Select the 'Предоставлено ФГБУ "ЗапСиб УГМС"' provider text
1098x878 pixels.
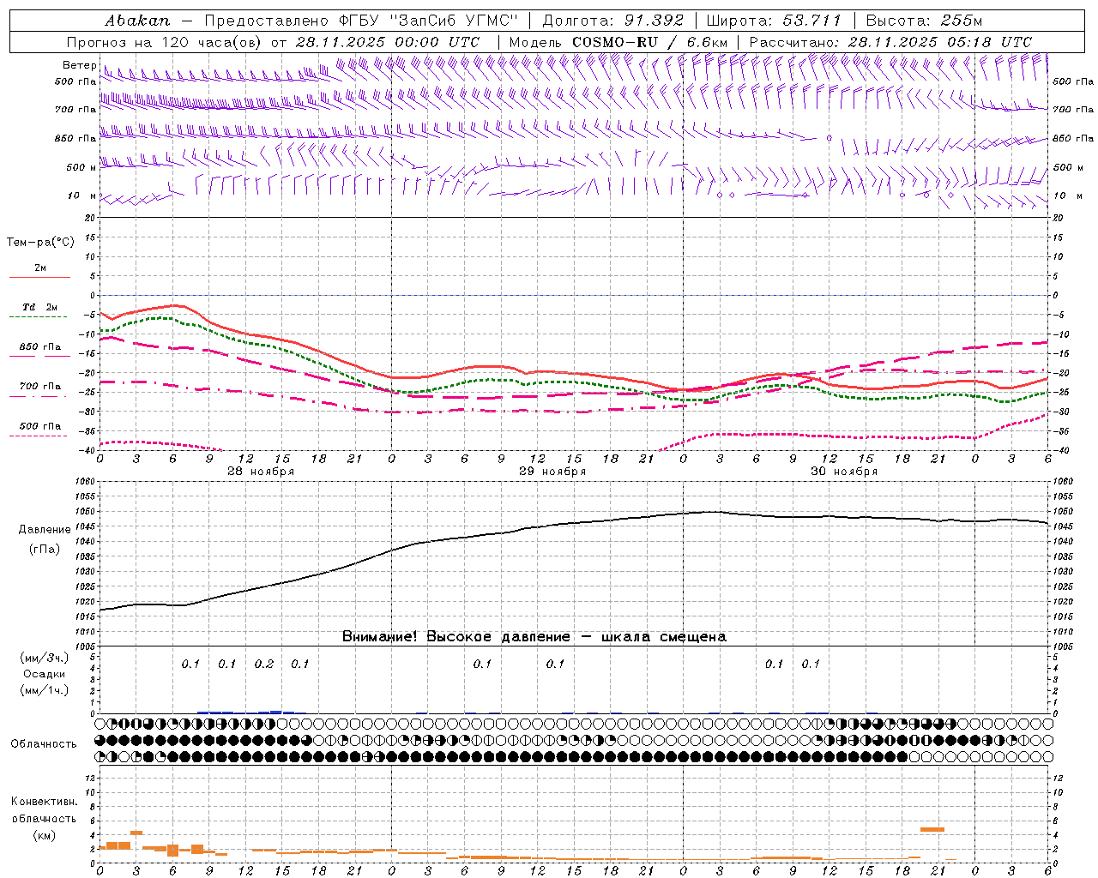tap(361, 20)
